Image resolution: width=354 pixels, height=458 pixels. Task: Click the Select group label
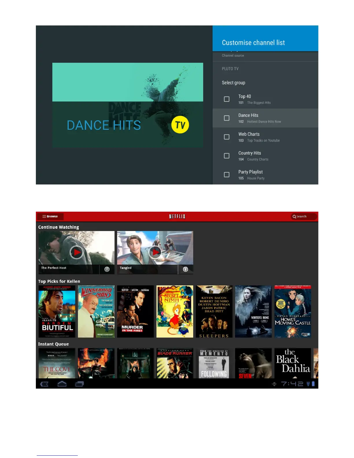point(233,83)
